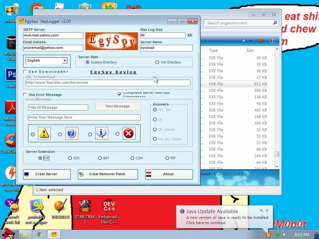Open Chrome from the taskbar
The height and width of the screenshot is (239, 319).
click(40, 235)
